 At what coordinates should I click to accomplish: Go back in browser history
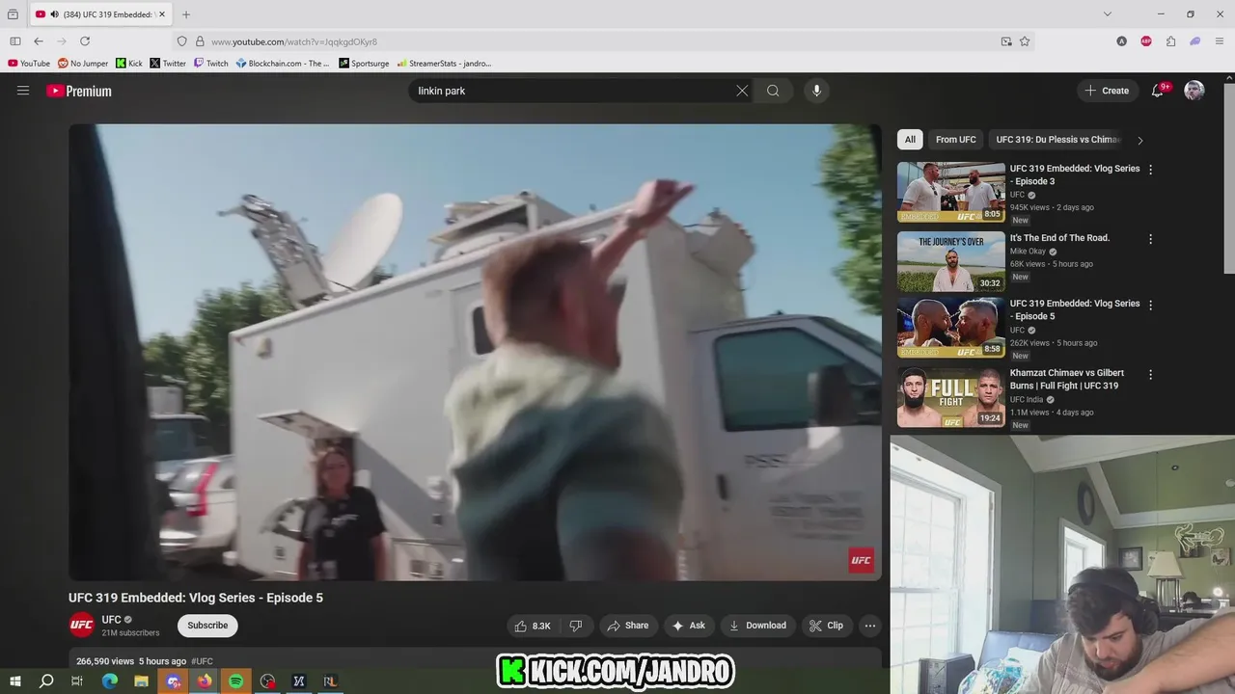[x=38, y=41]
